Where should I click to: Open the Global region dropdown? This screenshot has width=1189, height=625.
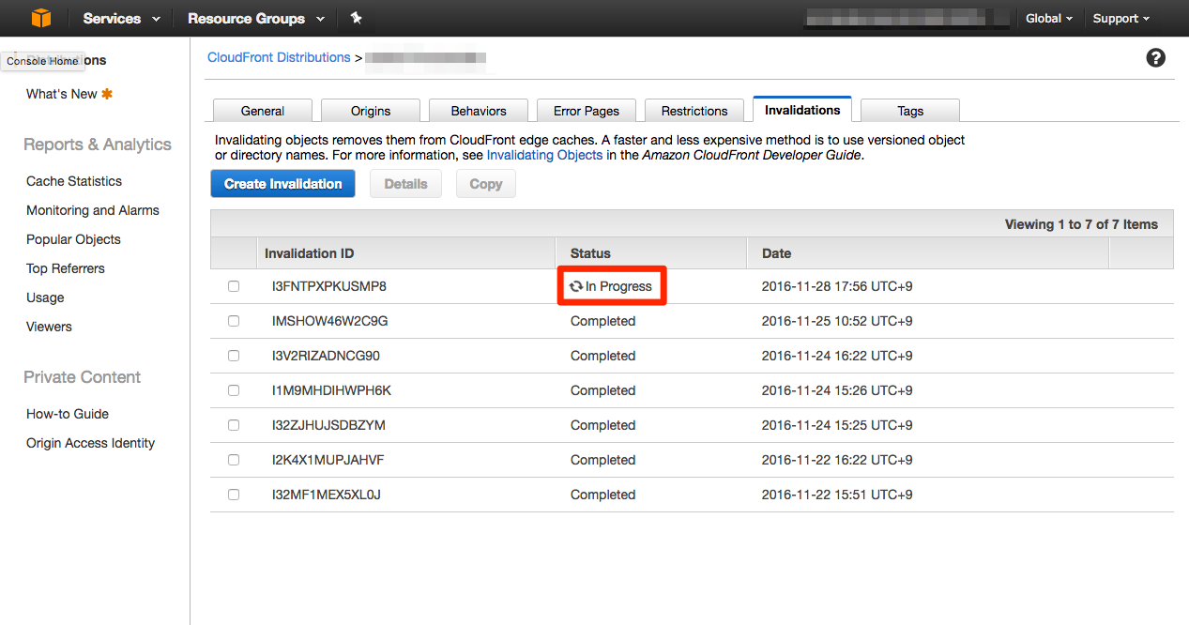pyautogui.click(x=1048, y=17)
